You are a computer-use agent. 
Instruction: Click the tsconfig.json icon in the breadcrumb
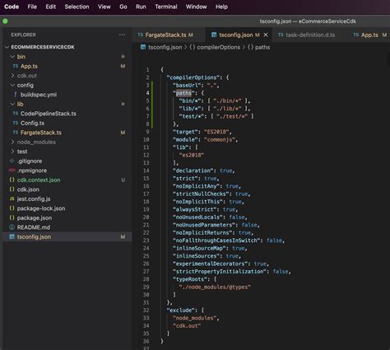[143, 47]
